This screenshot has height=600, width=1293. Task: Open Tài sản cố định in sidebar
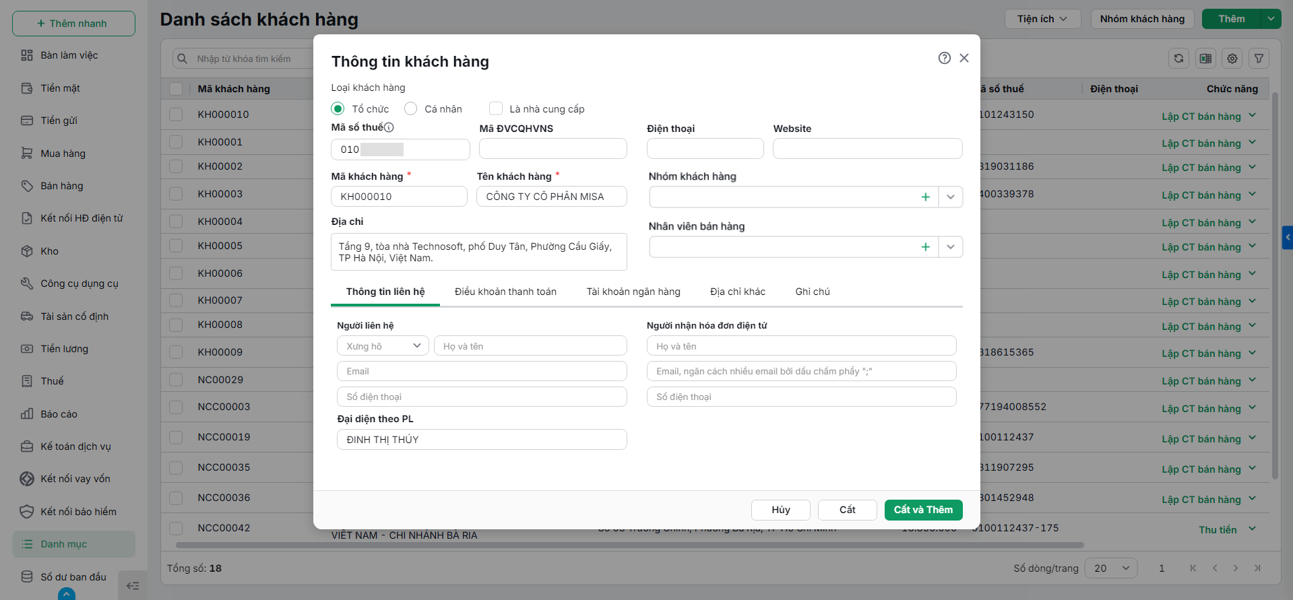coord(73,316)
